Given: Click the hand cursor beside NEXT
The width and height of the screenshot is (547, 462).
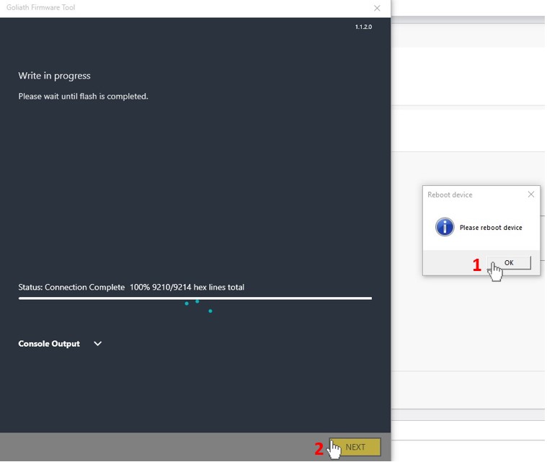Looking at the screenshot, I should tap(334, 449).
